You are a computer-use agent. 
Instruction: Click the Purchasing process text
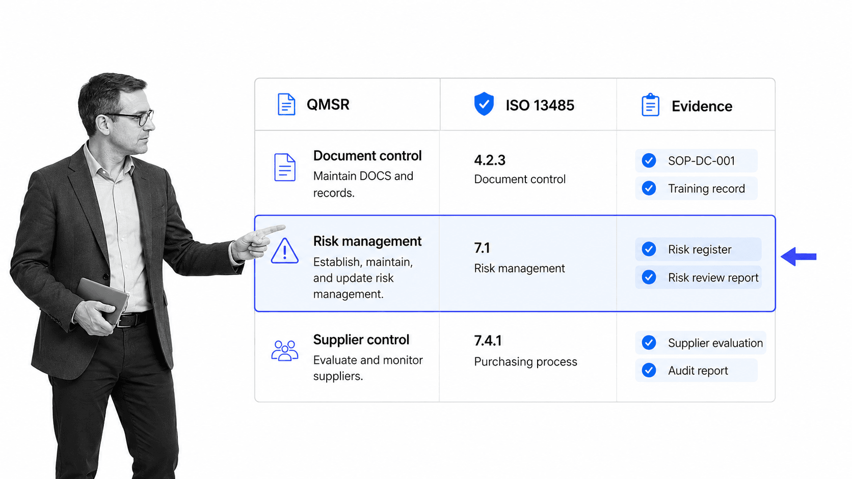525,362
